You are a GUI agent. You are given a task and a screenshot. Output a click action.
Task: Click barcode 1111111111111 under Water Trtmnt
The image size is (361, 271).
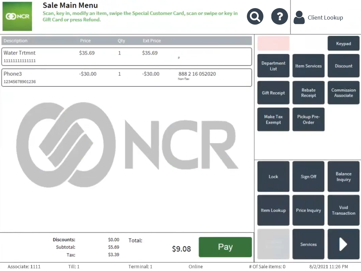(20, 61)
